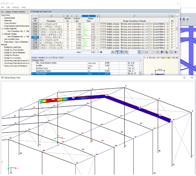The image size is (196, 176).
Task: Open Design by Set of Members
Action: click(x=15, y=53)
